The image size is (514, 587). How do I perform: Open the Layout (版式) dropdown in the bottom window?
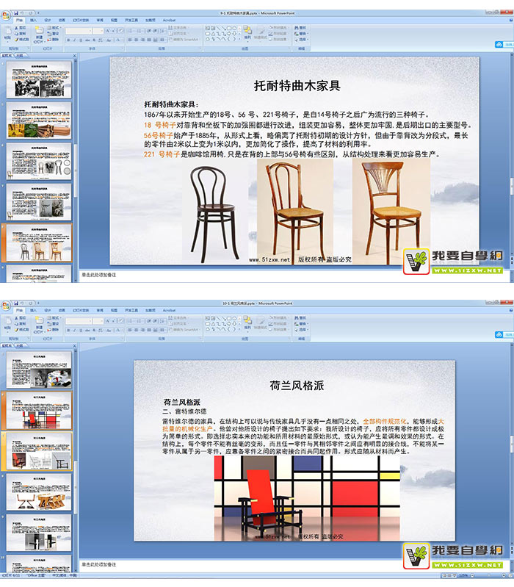click(x=54, y=318)
